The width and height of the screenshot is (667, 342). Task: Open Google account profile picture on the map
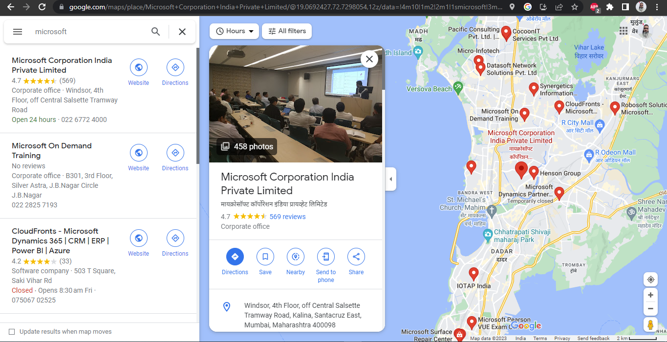click(646, 31)
